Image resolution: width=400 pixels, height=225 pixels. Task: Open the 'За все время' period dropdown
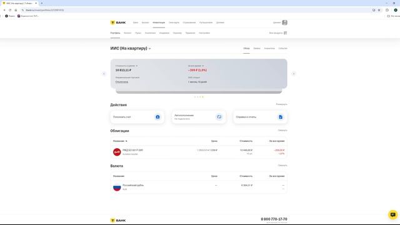coord(196,66)
